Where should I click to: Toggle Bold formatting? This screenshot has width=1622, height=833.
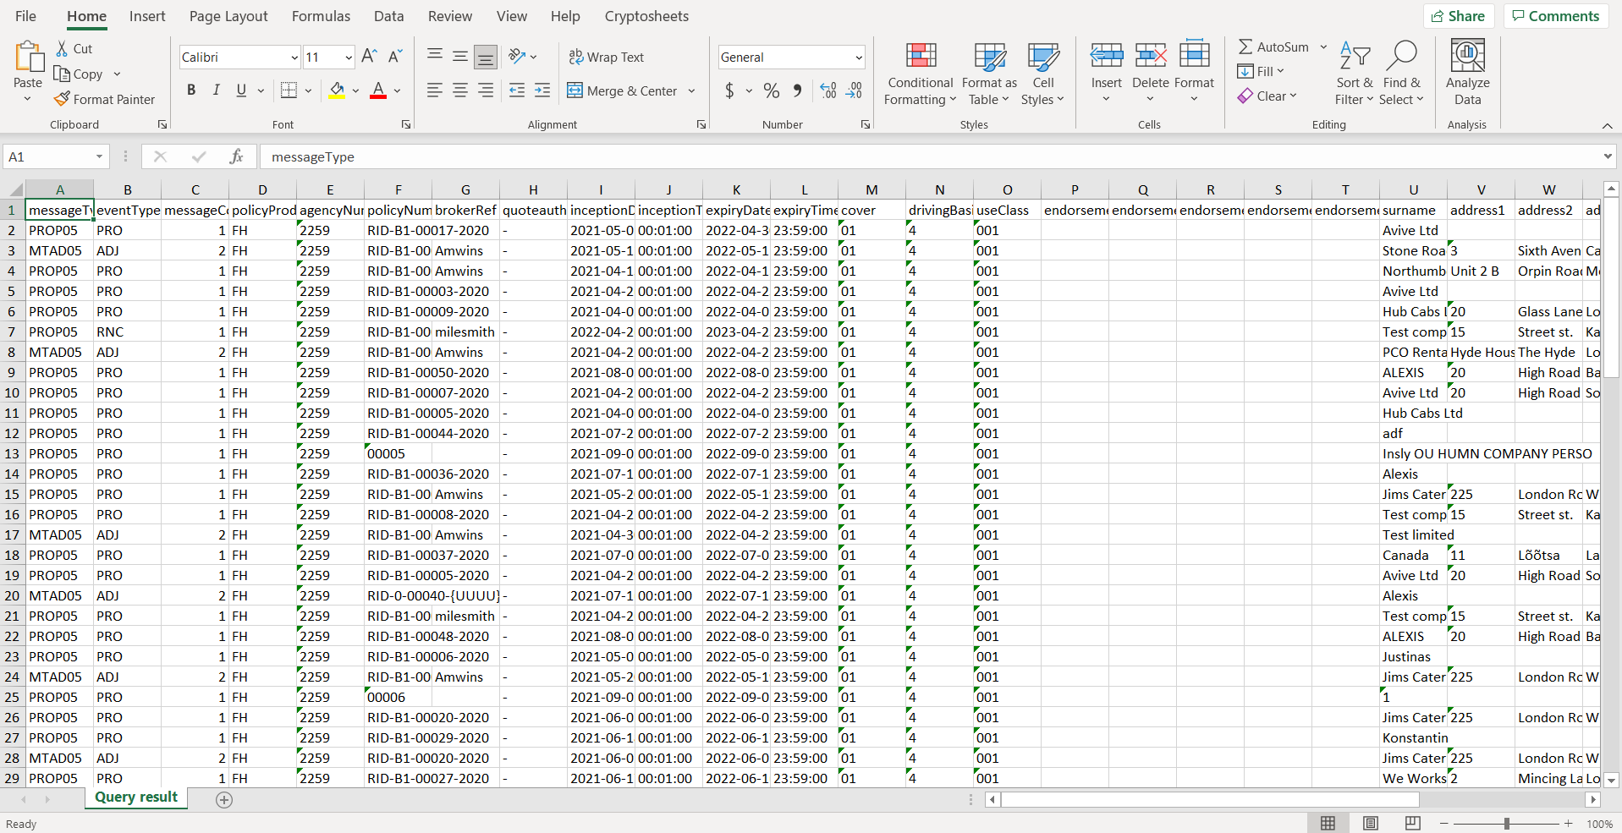[191, 90]
